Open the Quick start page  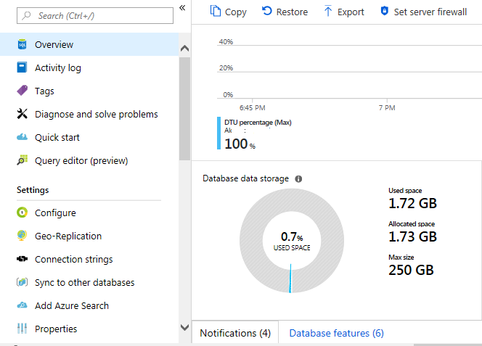tap(89, 137)
